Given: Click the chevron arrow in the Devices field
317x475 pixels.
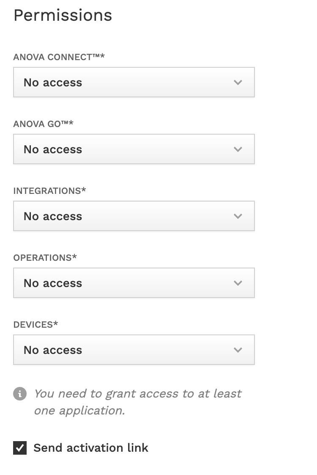Looking at the screenshot, I should (x=238, y=350).
